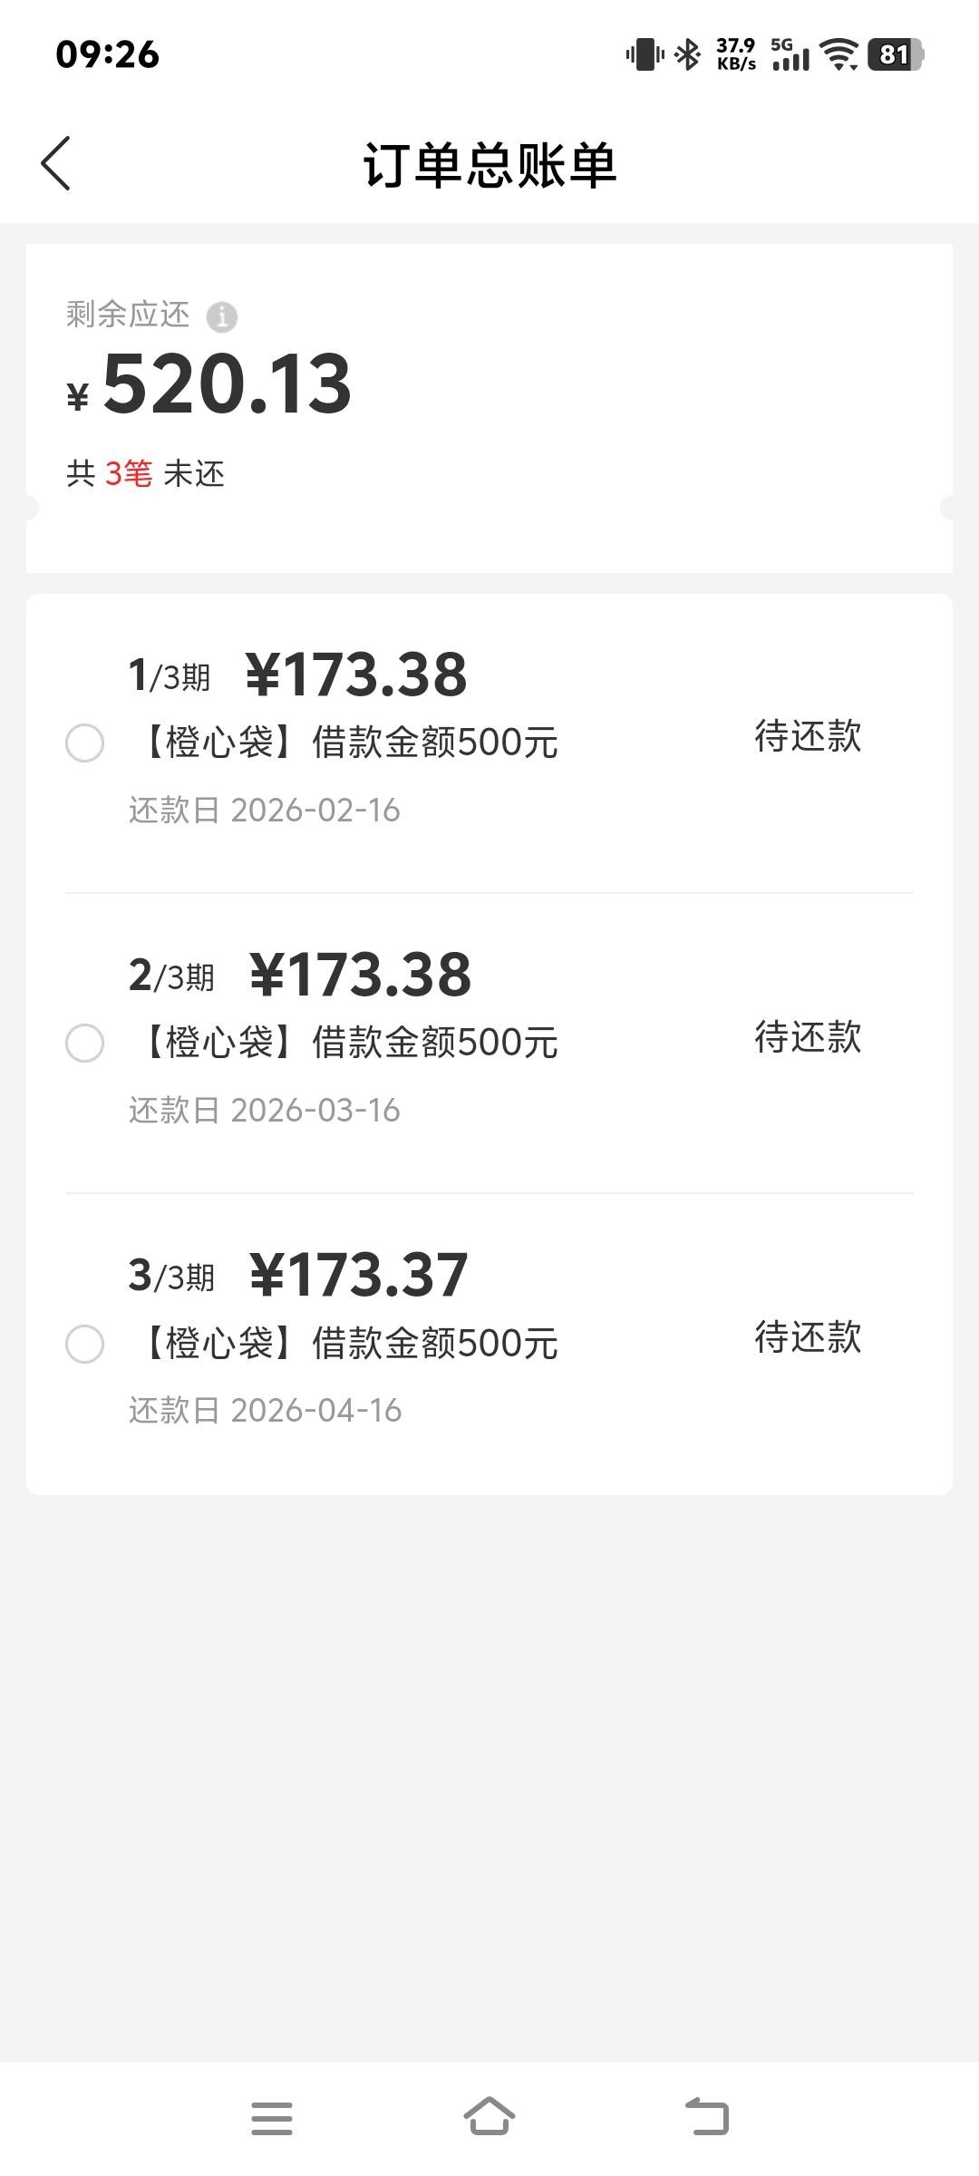Tap the Android home navigation icon
This screenshot has height=2176, width=979.
point(489,2118)
